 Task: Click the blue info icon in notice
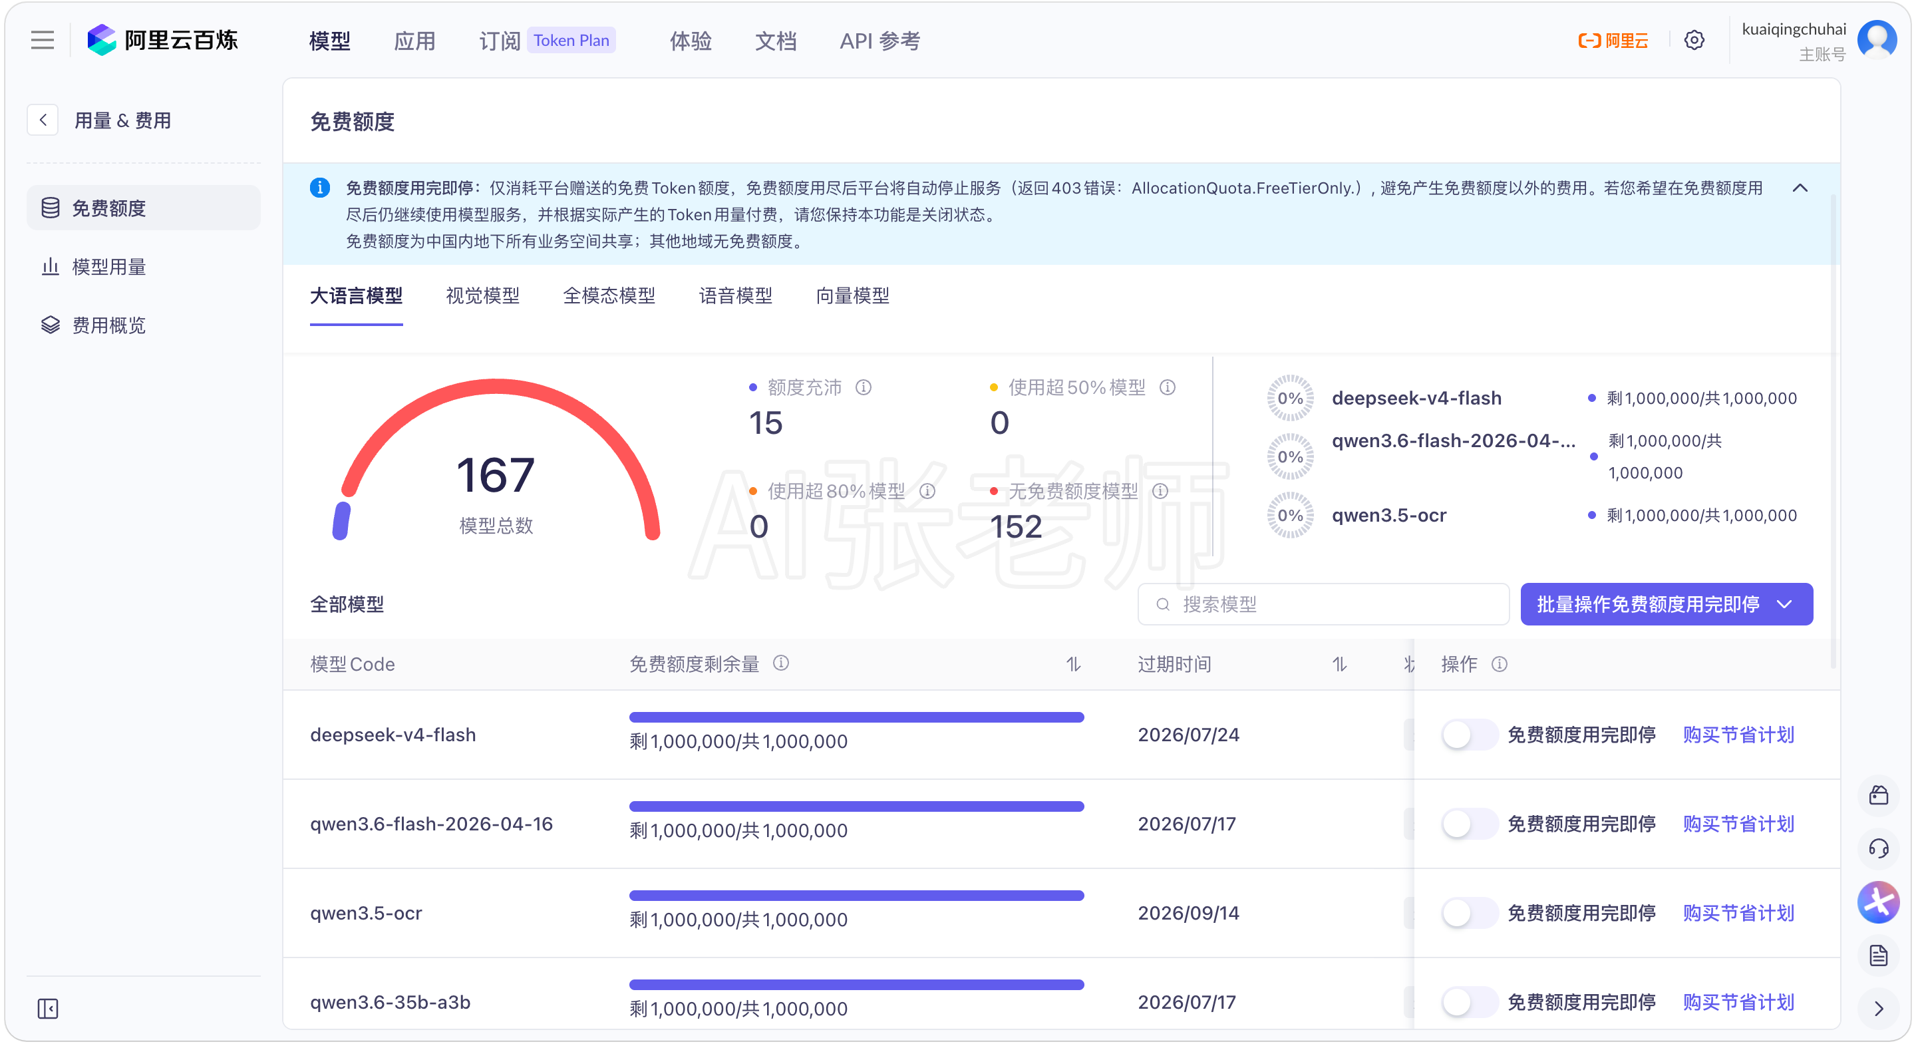click(x=320, y=188)
